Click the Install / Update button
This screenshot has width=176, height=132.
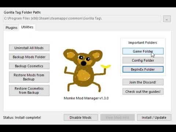[x=154, y=117]
